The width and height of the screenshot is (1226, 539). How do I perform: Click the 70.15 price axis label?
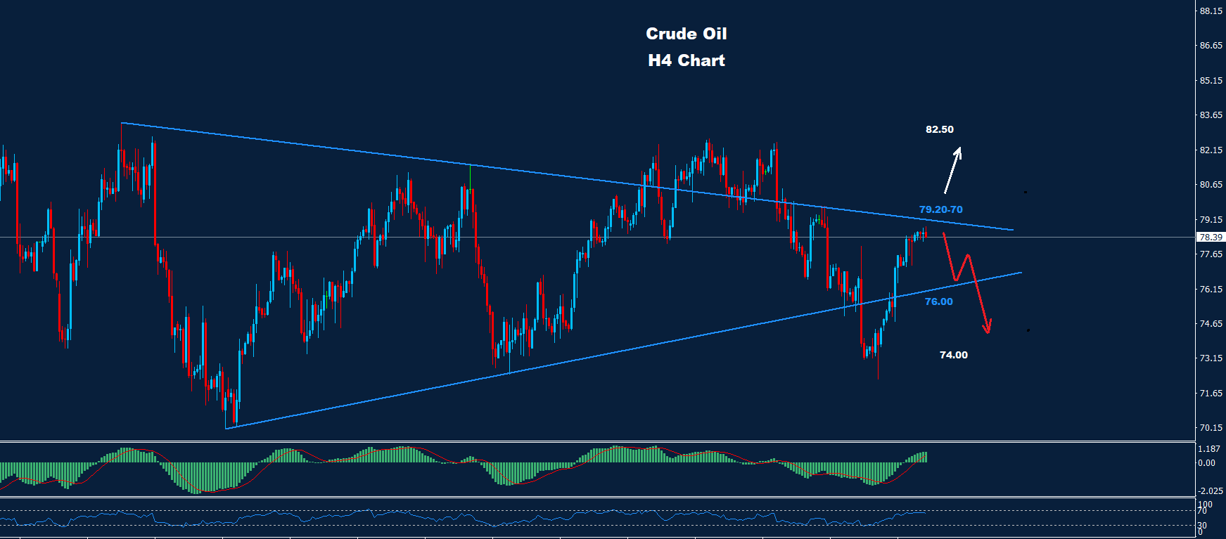click(1210, 428)
